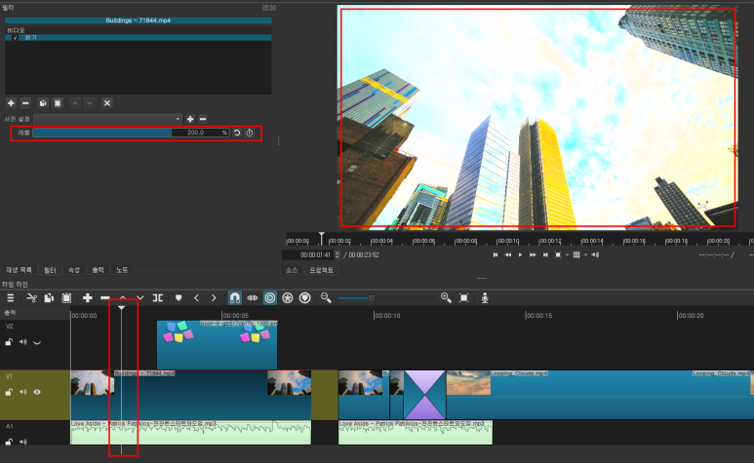The image size is (754, 463).
Task: Copy filters in the filter panel
Action: coord(43,102)
